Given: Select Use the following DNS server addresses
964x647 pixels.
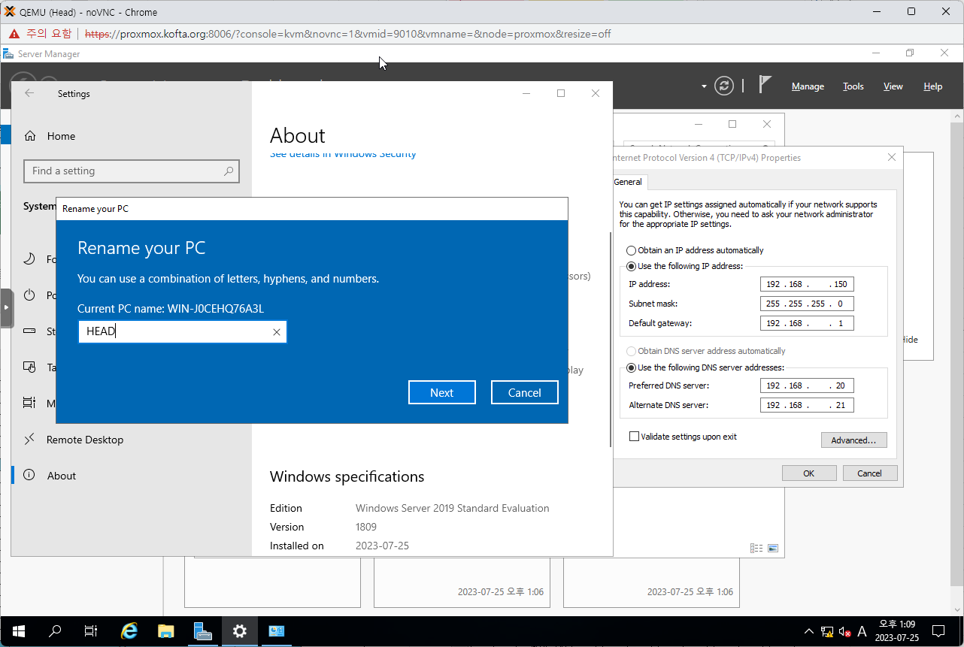Looking at the screenshot, I should coord(632,367).
